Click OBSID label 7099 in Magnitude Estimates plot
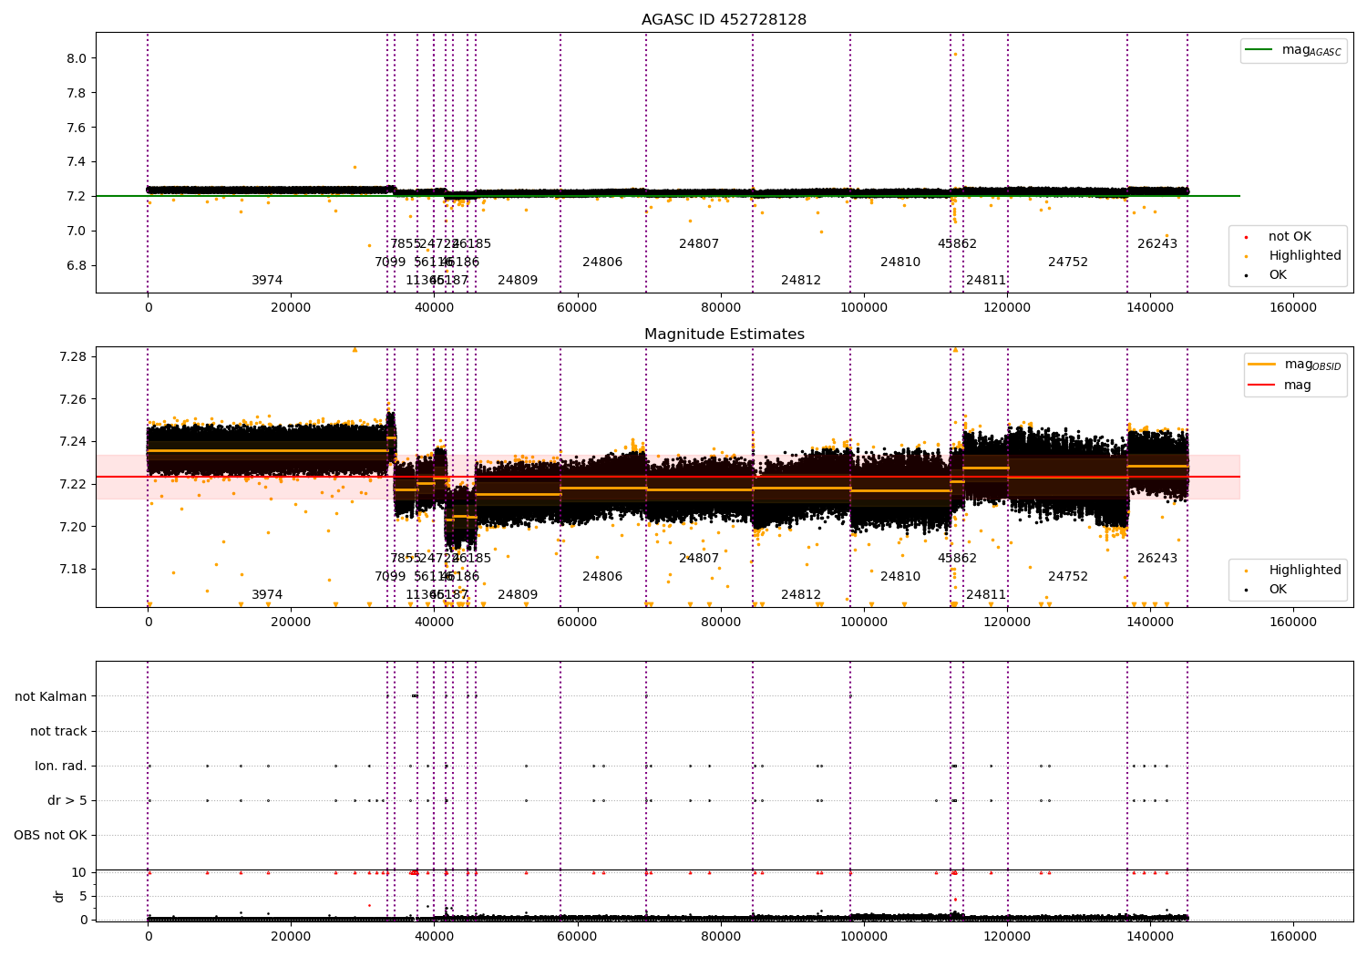Viewport: 1367px width, 957px height. click(390, 577)
